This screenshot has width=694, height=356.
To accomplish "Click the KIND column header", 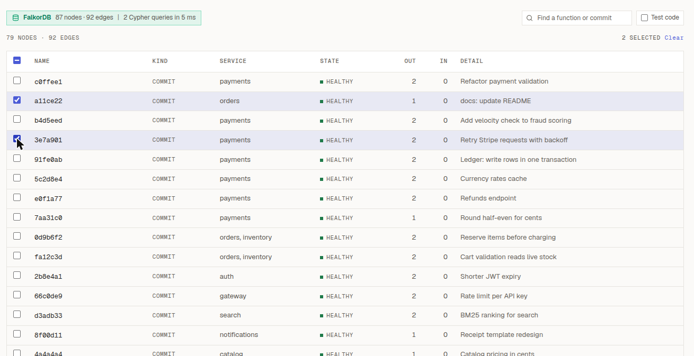I will pyautogui.click(x=160, y=61).
